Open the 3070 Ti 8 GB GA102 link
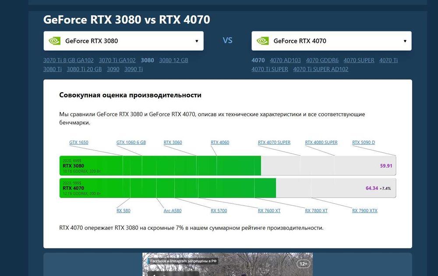This screenshot has height=276, width=438. coord(68,60)
